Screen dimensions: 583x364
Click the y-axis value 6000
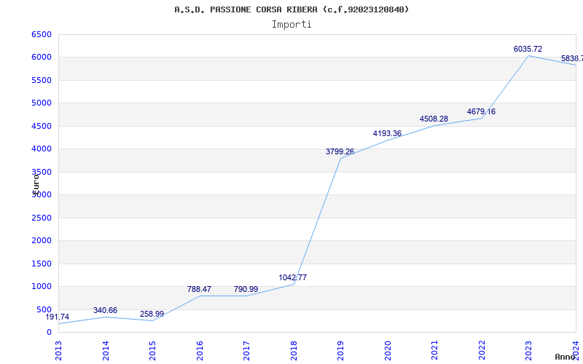pos(42,58)
